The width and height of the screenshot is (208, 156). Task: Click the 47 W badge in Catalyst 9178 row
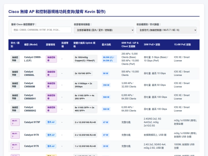tap(106, 135)
